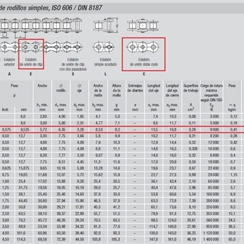Click the double offset link drawing above 'Eslabón de unión doble codo'

(143, 47)
